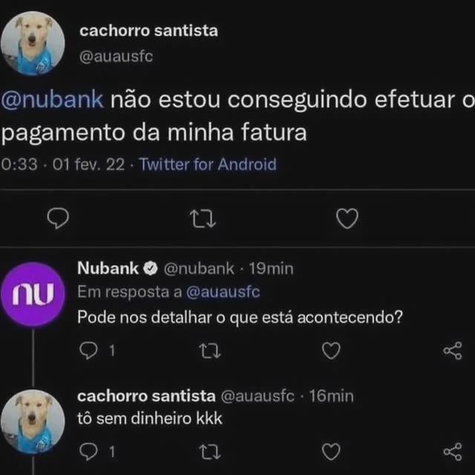
Task: Click the 0:33 · 01 fev. 22 timestamp
Action: coord(62,165)
